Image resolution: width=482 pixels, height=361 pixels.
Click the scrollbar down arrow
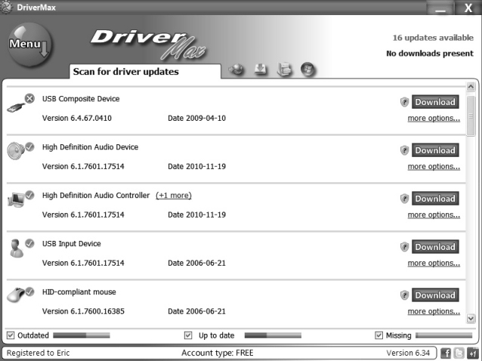[x=471, y=318]
